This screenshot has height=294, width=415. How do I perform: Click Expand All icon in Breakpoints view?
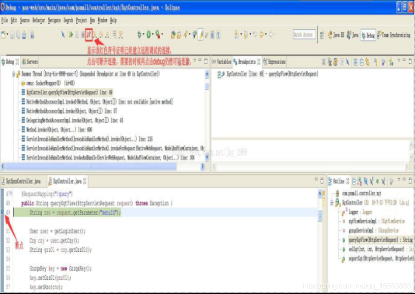click(356, 62)
